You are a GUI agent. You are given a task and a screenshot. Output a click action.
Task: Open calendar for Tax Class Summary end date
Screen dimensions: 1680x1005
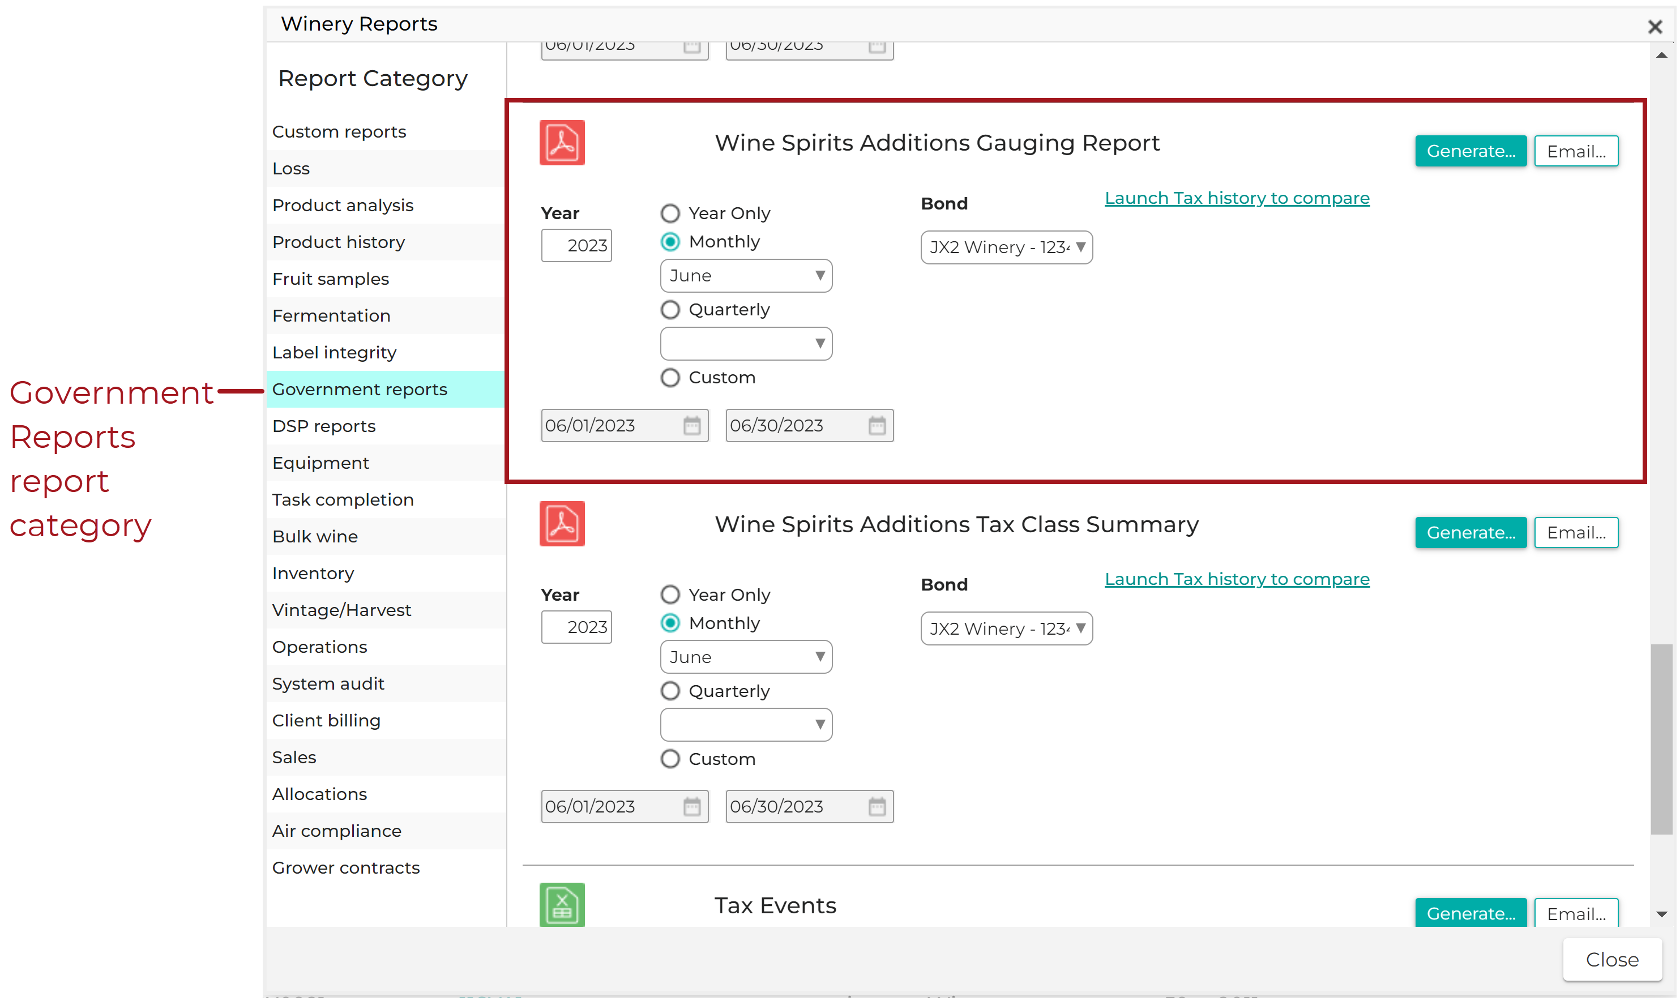tap(876, 807)
